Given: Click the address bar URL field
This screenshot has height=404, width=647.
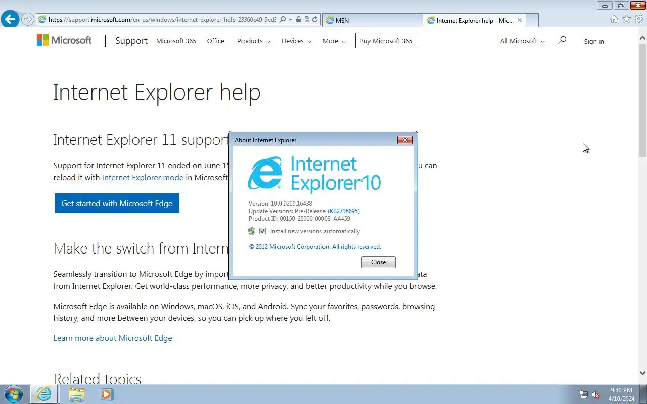Looking at the screenshot, I should click(x=162, y=20).
